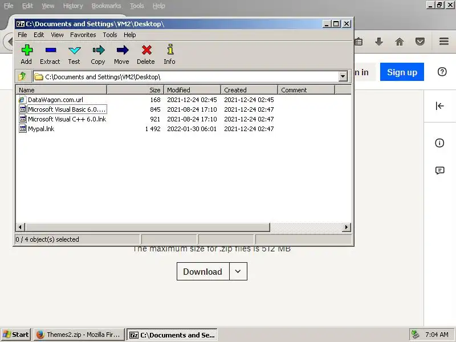The image size is (456, 342).
Task: Sort by the Comment column header
Action: point(307,90)
